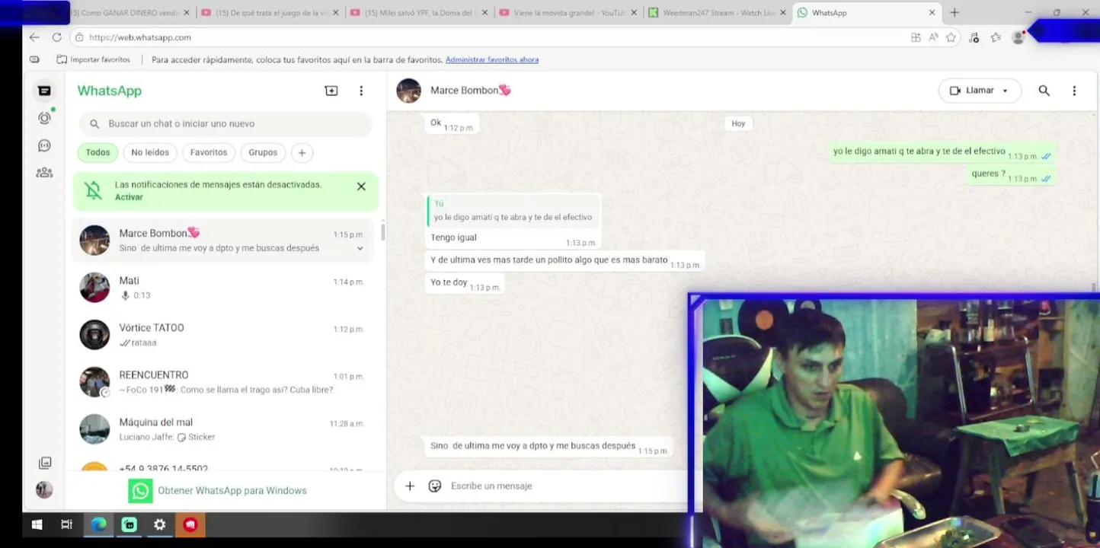Click Marce Bombon avatar in chat header
This screenshot has width=1100, height=548.
click(x=409, y=91)
